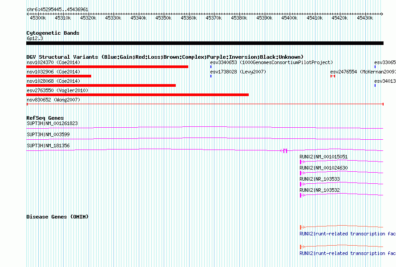The height and width of the screenshot is (267, 396).
Task: Select the blue gain mark under esv1738028
Action: [211, 76]
